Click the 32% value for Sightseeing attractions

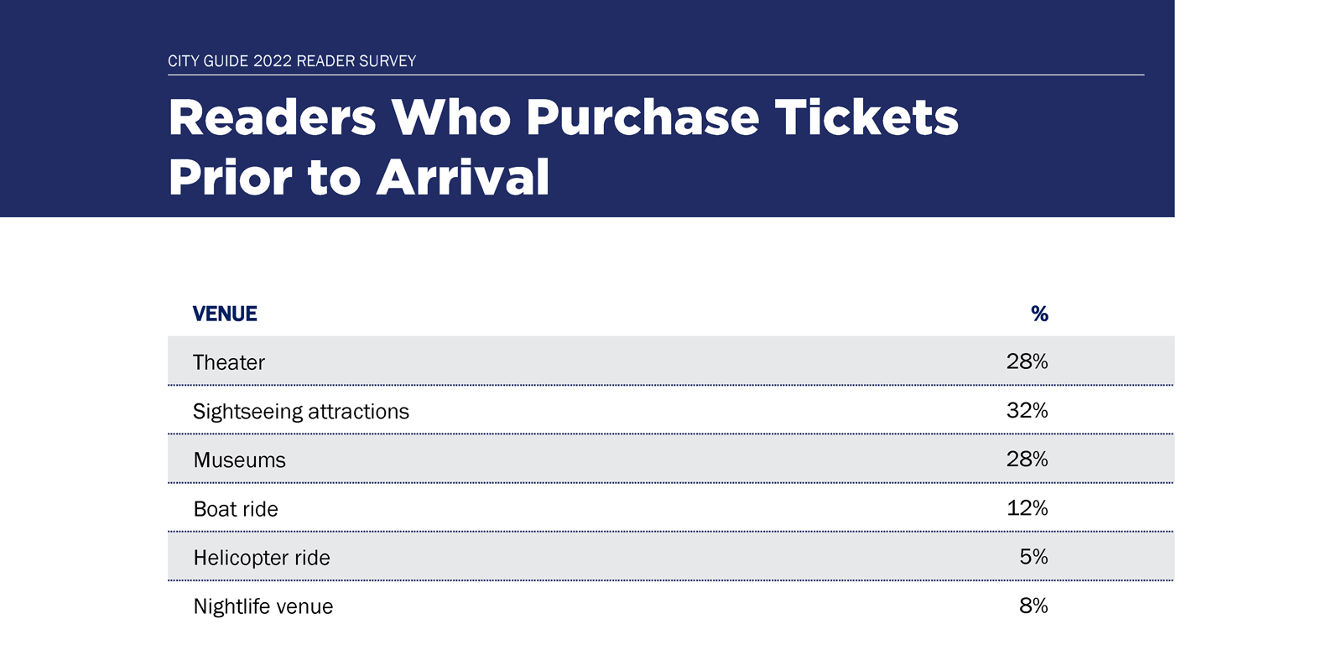(x=1027, y=410)
